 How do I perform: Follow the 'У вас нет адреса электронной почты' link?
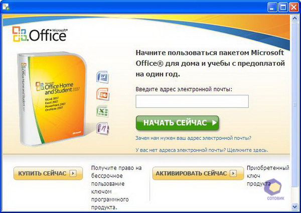point(202,150)
